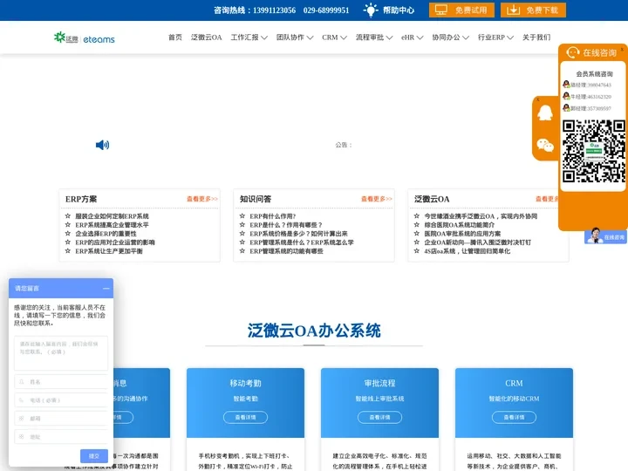Click the monitor icon for free trial
The image size is (628, 471).
(x=441, y=10)
